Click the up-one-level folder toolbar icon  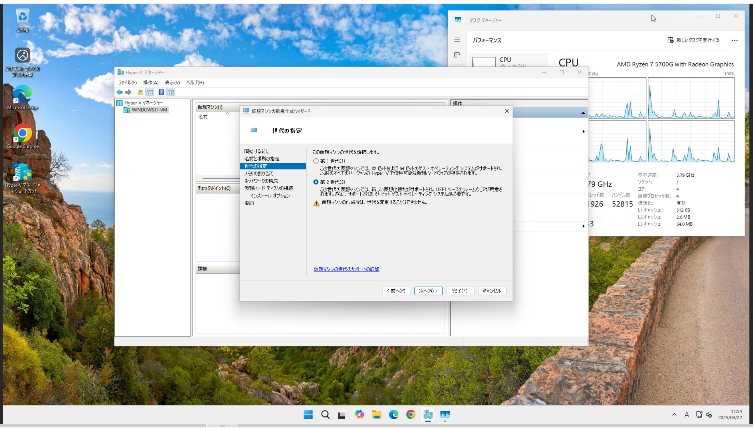point(140,92)
